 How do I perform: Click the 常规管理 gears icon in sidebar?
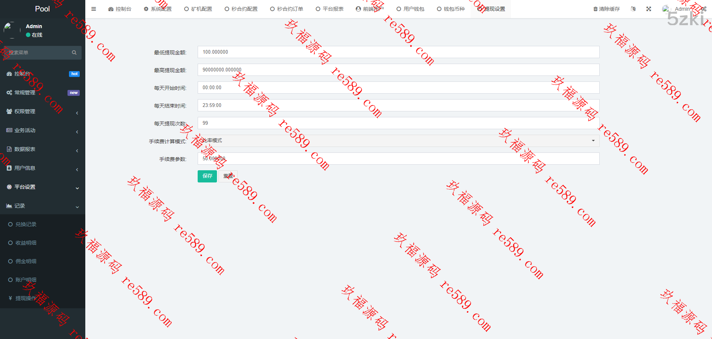point(9,93)
